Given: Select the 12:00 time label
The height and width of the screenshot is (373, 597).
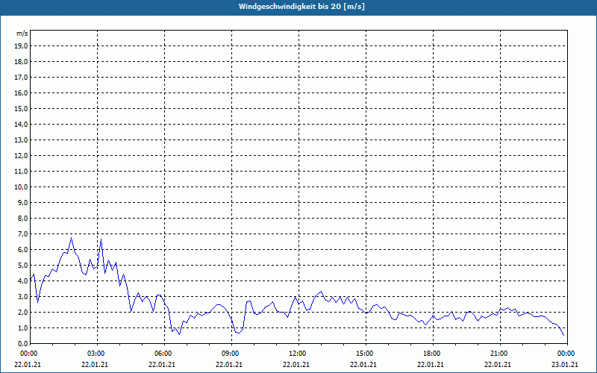Looking at the screenshot, I should coord(298,354).
